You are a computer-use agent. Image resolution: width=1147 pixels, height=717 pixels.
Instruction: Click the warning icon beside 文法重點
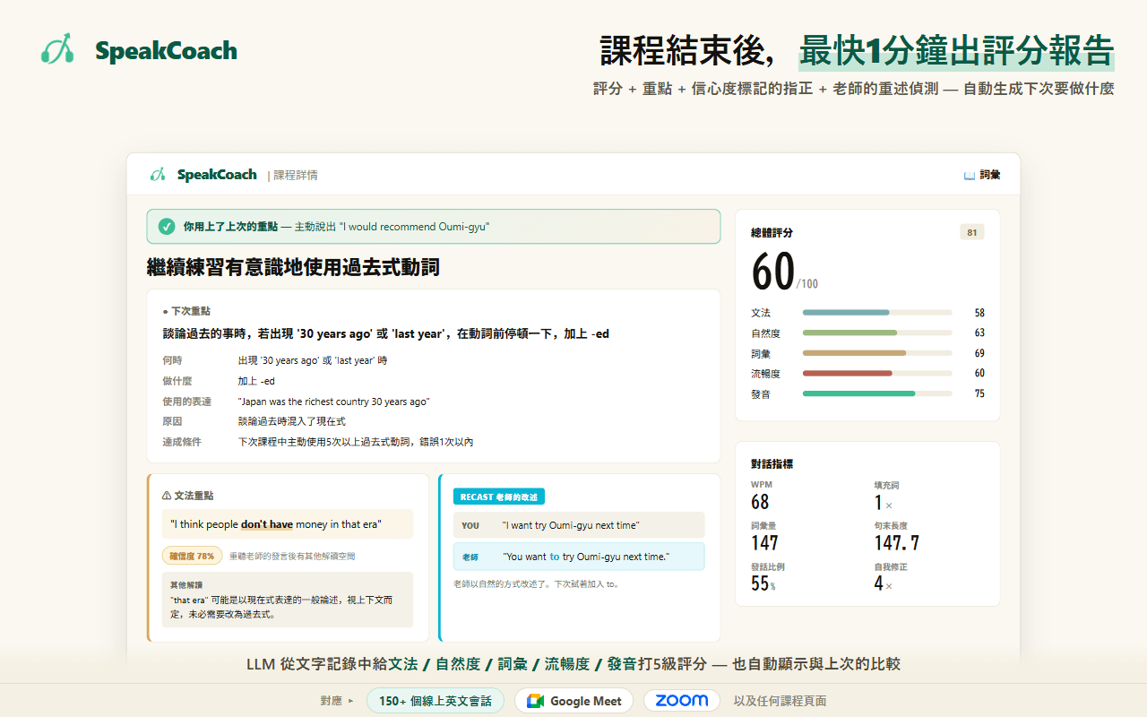[x=167, y=495]
